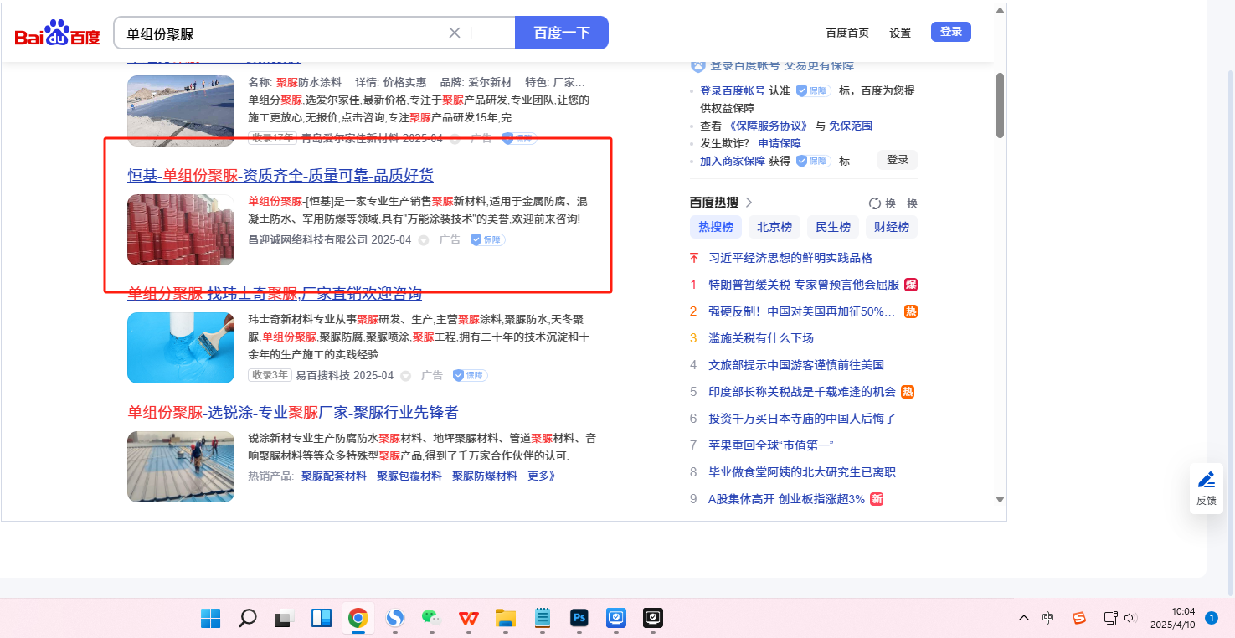Open WPS Office from the taskbar
Viewport: 1235px width, 638px height.
pos(469,618)
